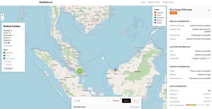
Task: Click the Last Updated date 24/01/2026
Action: pos(207,101)
